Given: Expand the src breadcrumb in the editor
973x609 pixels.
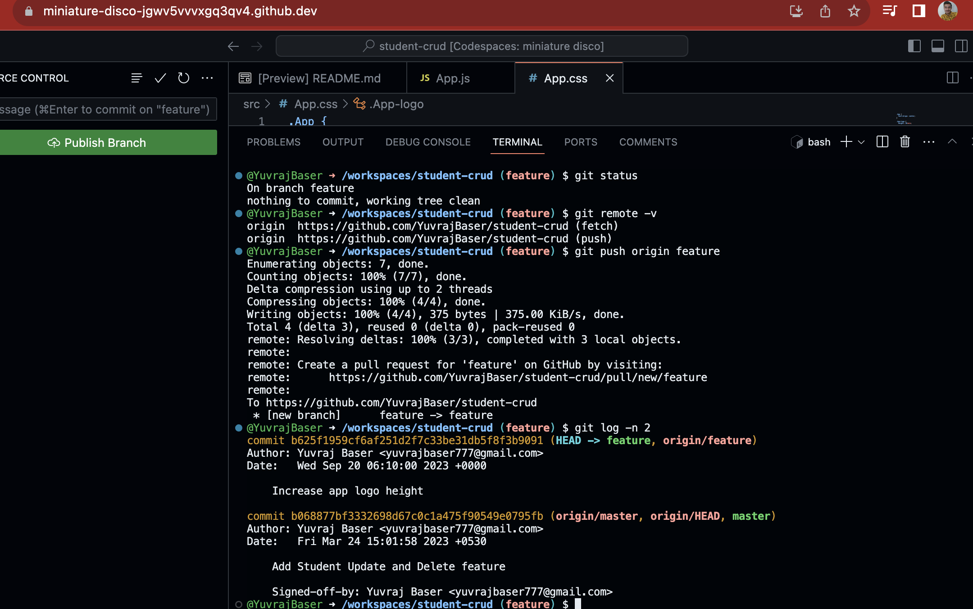Looking at the screenshot, I should pos(252,104).
